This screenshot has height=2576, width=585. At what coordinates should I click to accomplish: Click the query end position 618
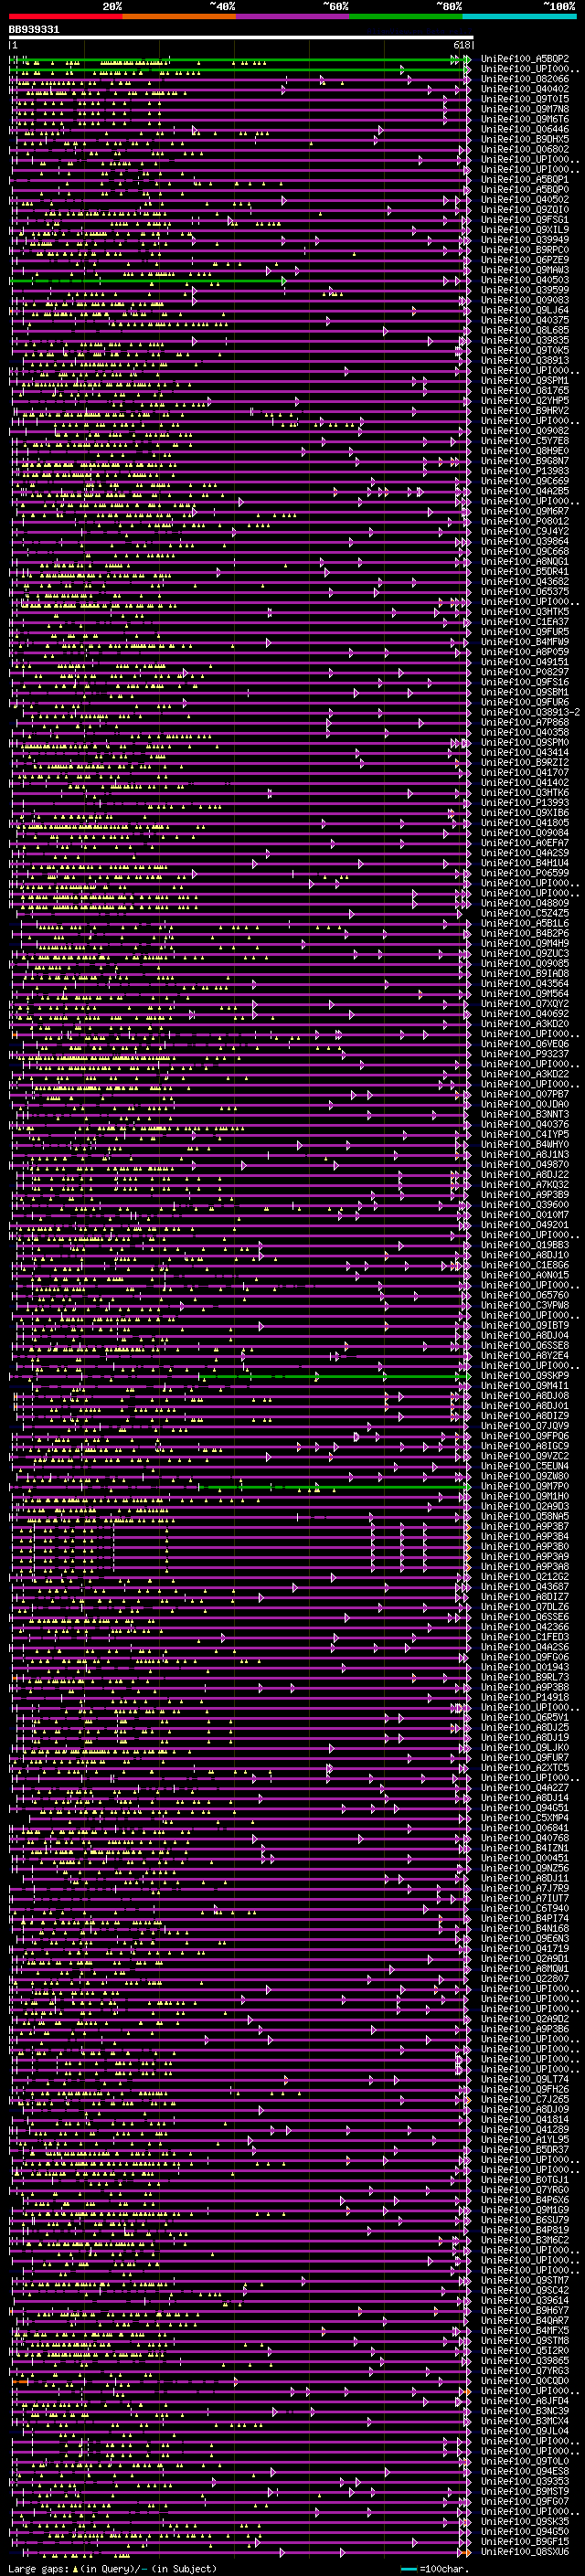(x=461, y=45)
